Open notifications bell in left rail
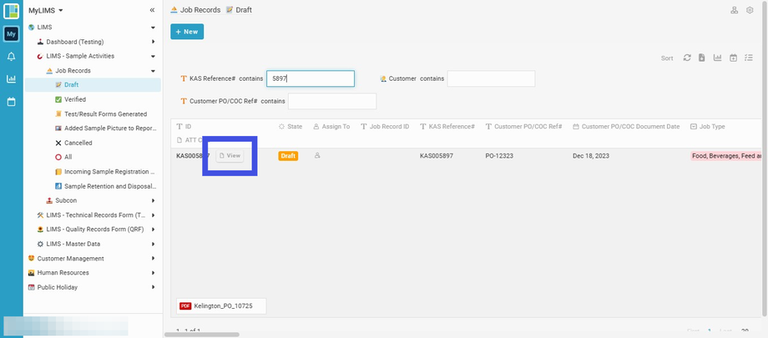Viewport: 768px width, 338px height. point(11,57)
